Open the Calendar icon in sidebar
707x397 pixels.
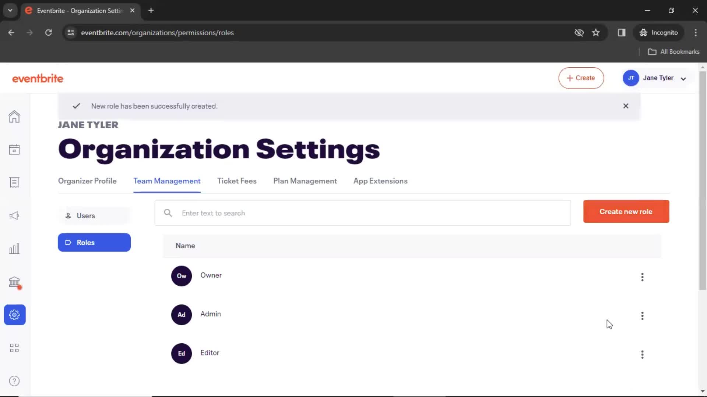pyautogui.click(x=14, y=149)
